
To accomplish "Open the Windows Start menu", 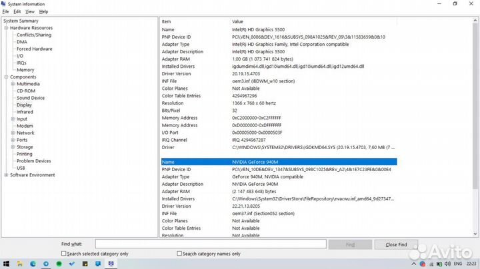I will [x=6, y=264].
